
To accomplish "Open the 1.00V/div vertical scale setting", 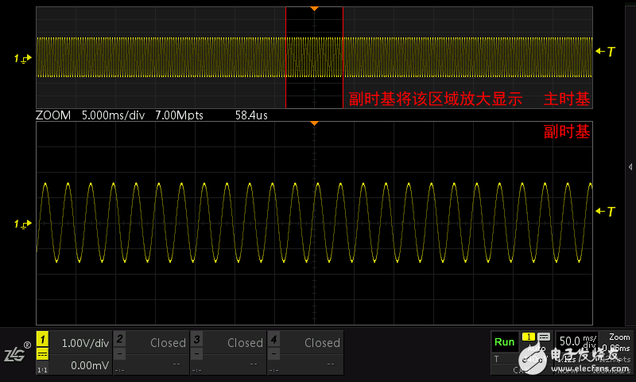I will [x=83, y=343].
